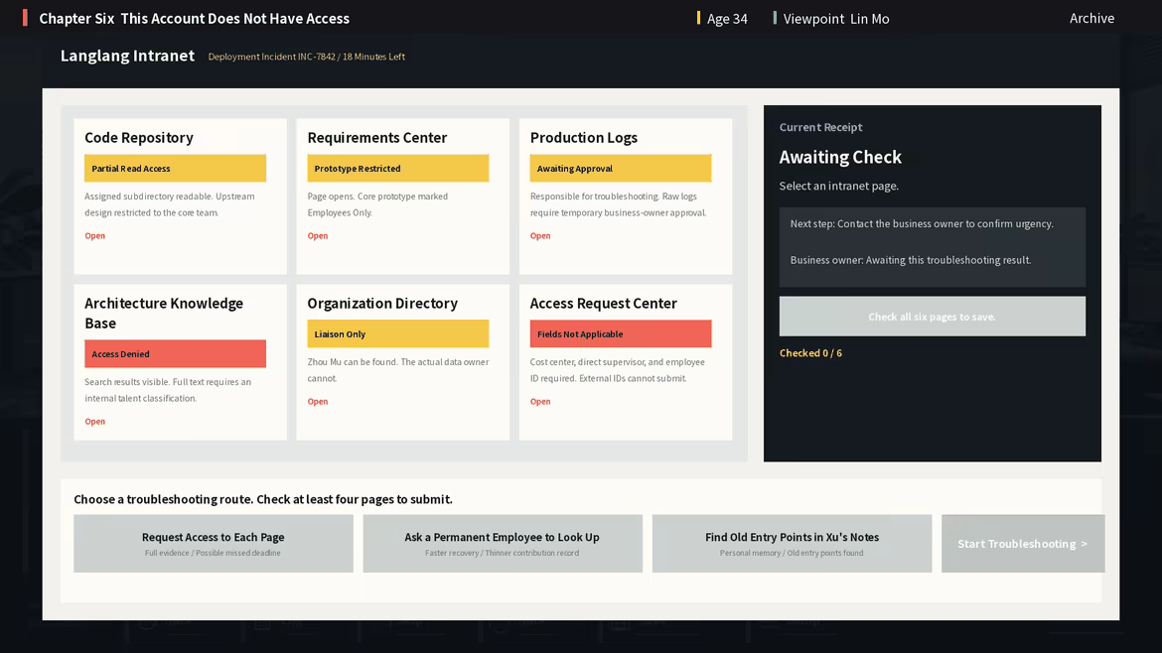Click the red Access Denied badge
This screenshot has height=653, width=1162.
point(175,354)
